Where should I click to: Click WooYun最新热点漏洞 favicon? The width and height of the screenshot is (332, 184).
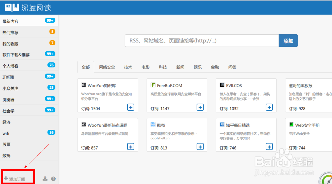click(84, 124)
